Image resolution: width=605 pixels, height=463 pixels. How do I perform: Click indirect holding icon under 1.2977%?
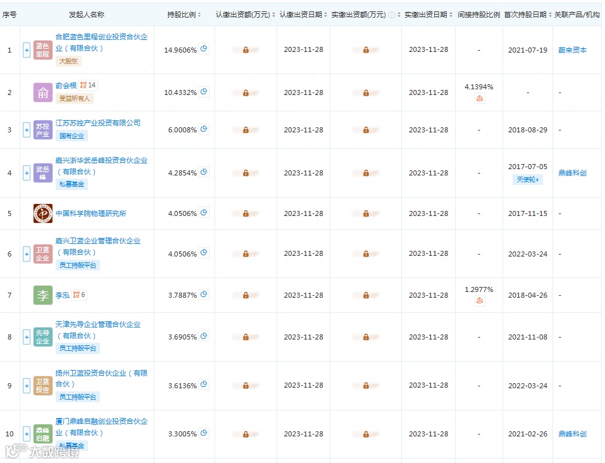[x=479, y=300]
